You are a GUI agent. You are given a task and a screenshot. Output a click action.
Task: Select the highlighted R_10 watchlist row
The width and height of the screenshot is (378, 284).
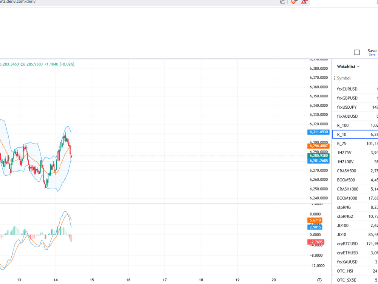click(355, 134)
